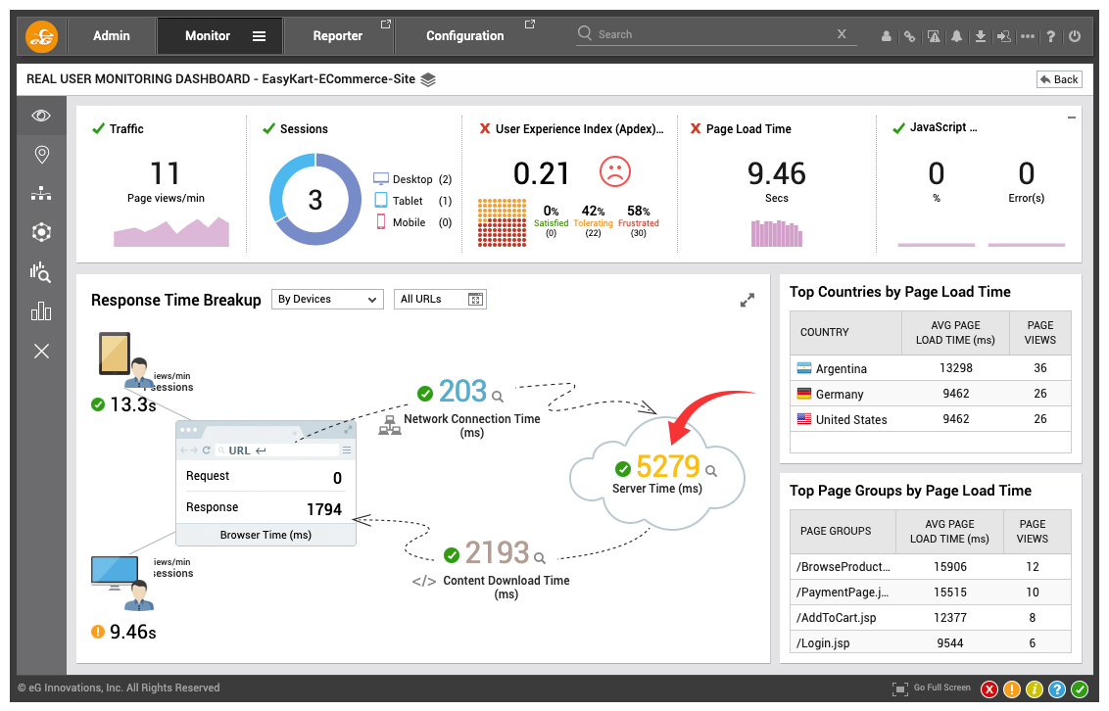Click the hexagon ring sidebar icon

click(42, 232)
